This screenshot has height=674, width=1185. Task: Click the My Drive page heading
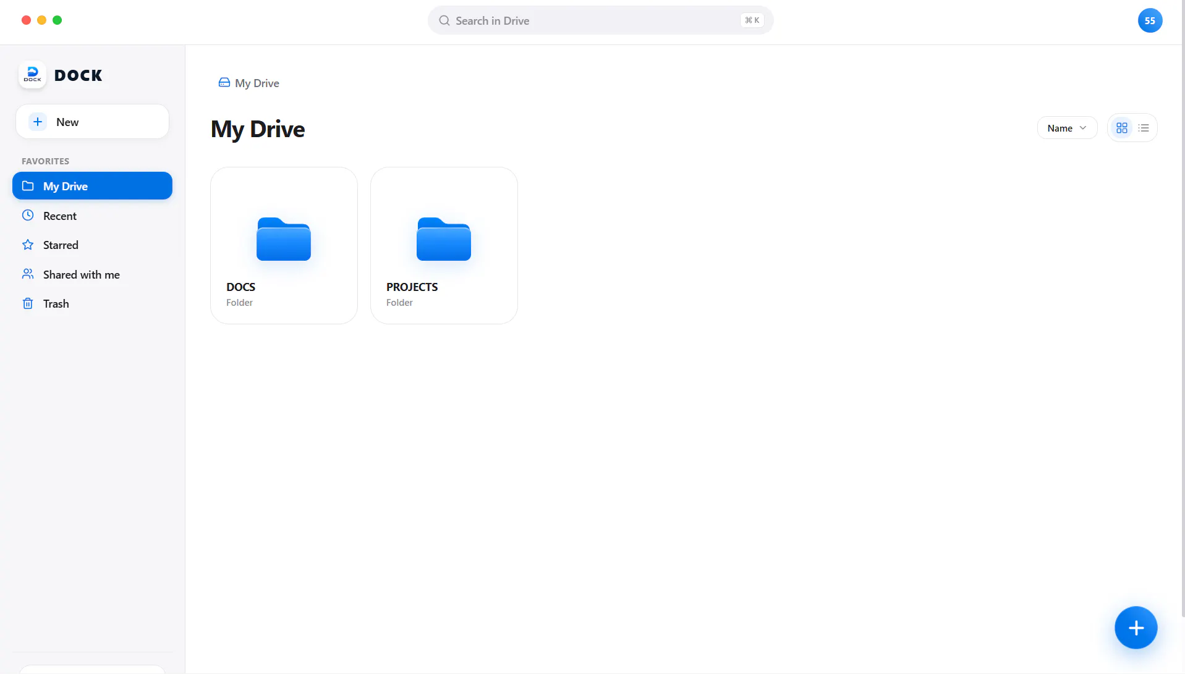coord(258,129)
